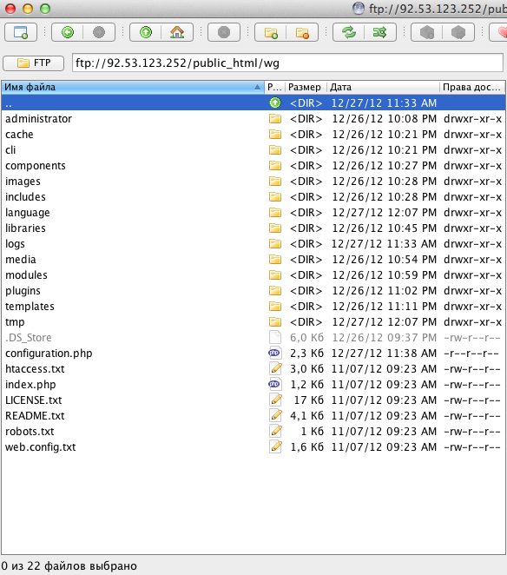Select README.txt file
507x575 pixels.
pyautogui.click(x=253, y=416)
